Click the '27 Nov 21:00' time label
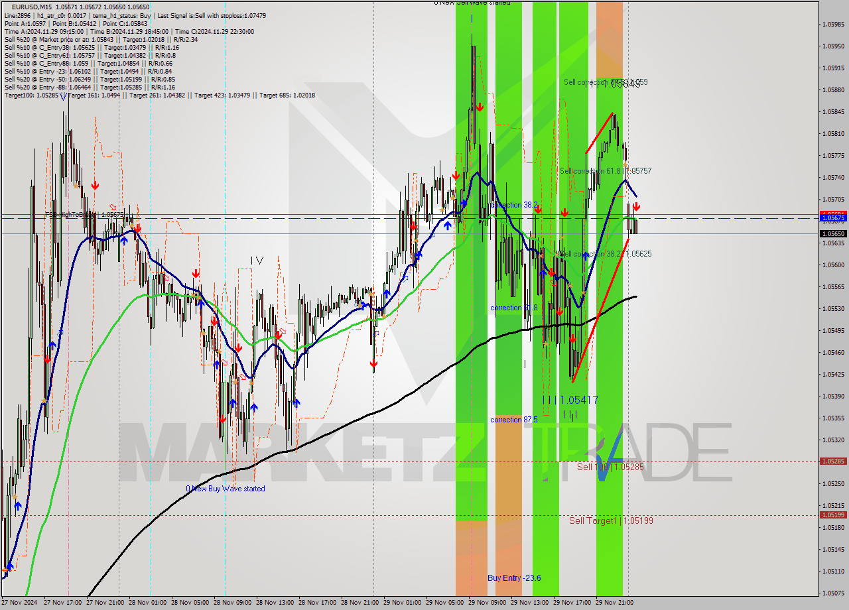 pos(105,603)
